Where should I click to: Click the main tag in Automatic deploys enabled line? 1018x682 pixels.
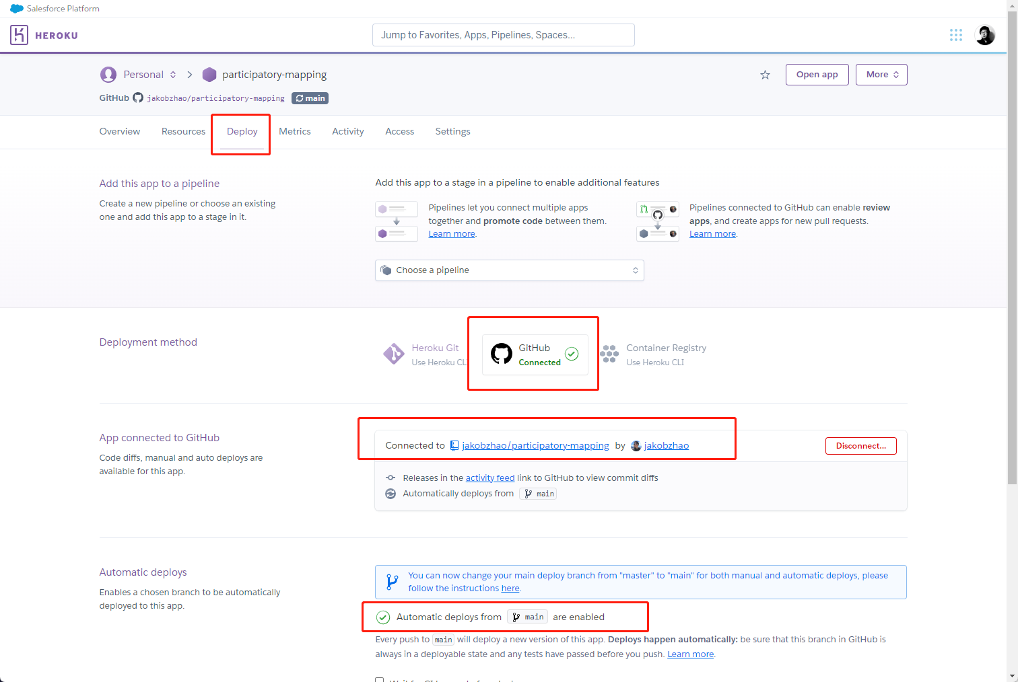coord(527,617)
